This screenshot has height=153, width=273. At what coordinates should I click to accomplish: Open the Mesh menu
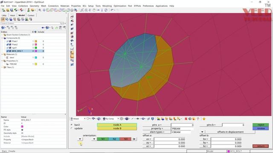(x=44, y=6)
